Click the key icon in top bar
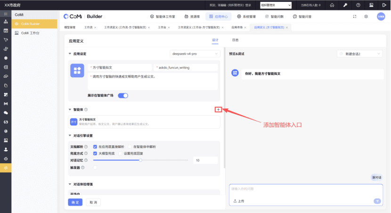 pos(345,5)
